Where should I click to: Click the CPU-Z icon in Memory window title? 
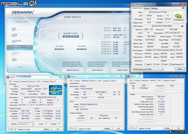click(129, 76)
